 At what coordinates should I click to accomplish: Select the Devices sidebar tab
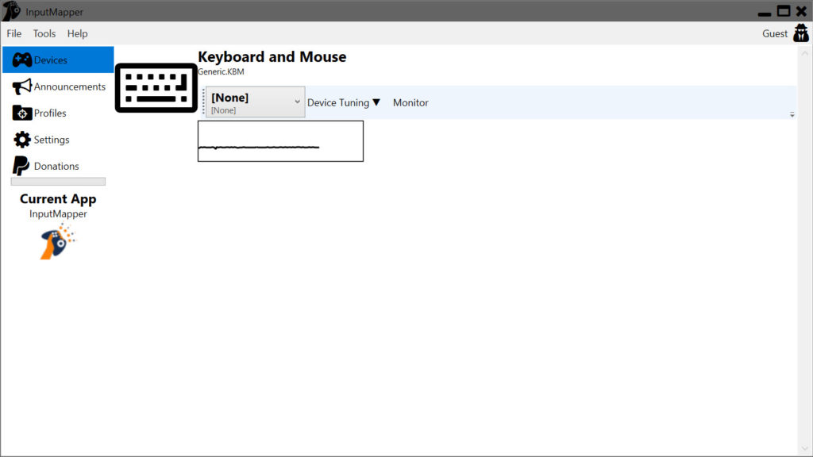[58, 60]
